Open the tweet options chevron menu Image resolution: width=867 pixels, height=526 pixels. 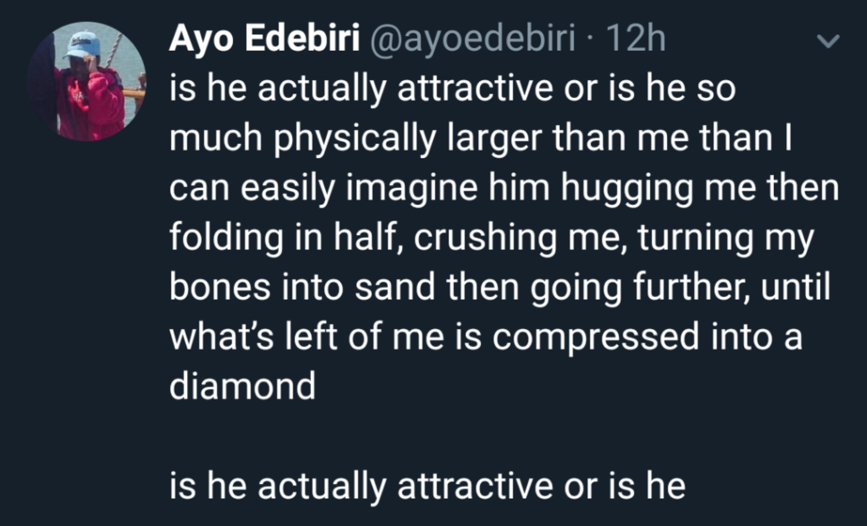[x=828, y=42]
